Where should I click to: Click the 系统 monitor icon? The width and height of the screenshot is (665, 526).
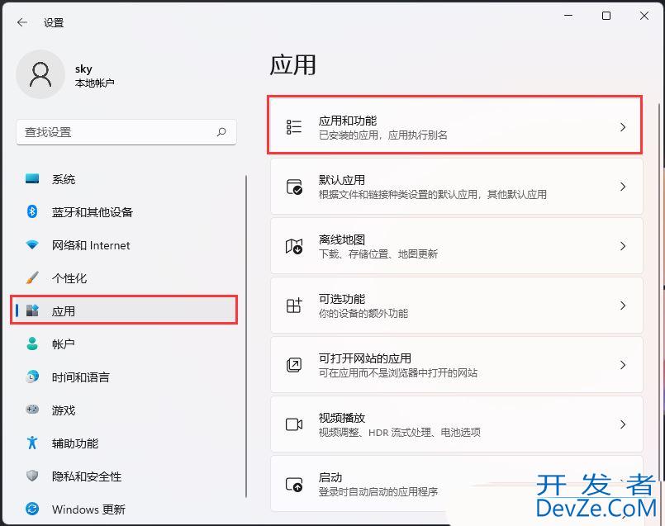(32, 178)
